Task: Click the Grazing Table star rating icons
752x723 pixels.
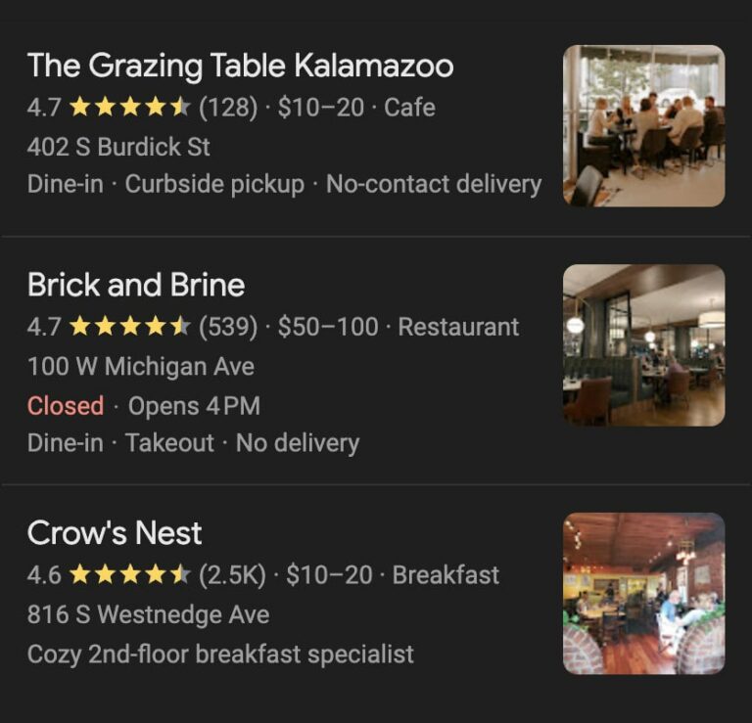Action: (x=129, y=108)
